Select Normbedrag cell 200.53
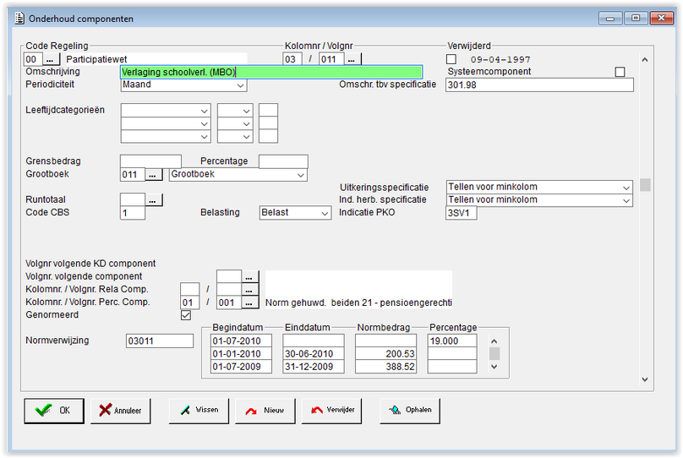Viewport: 683px width, 458px height. 385,353
